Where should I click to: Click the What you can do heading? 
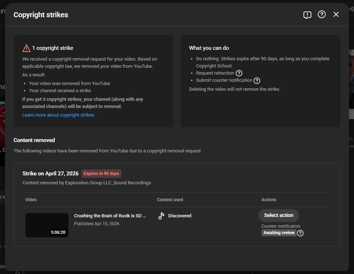209,48
